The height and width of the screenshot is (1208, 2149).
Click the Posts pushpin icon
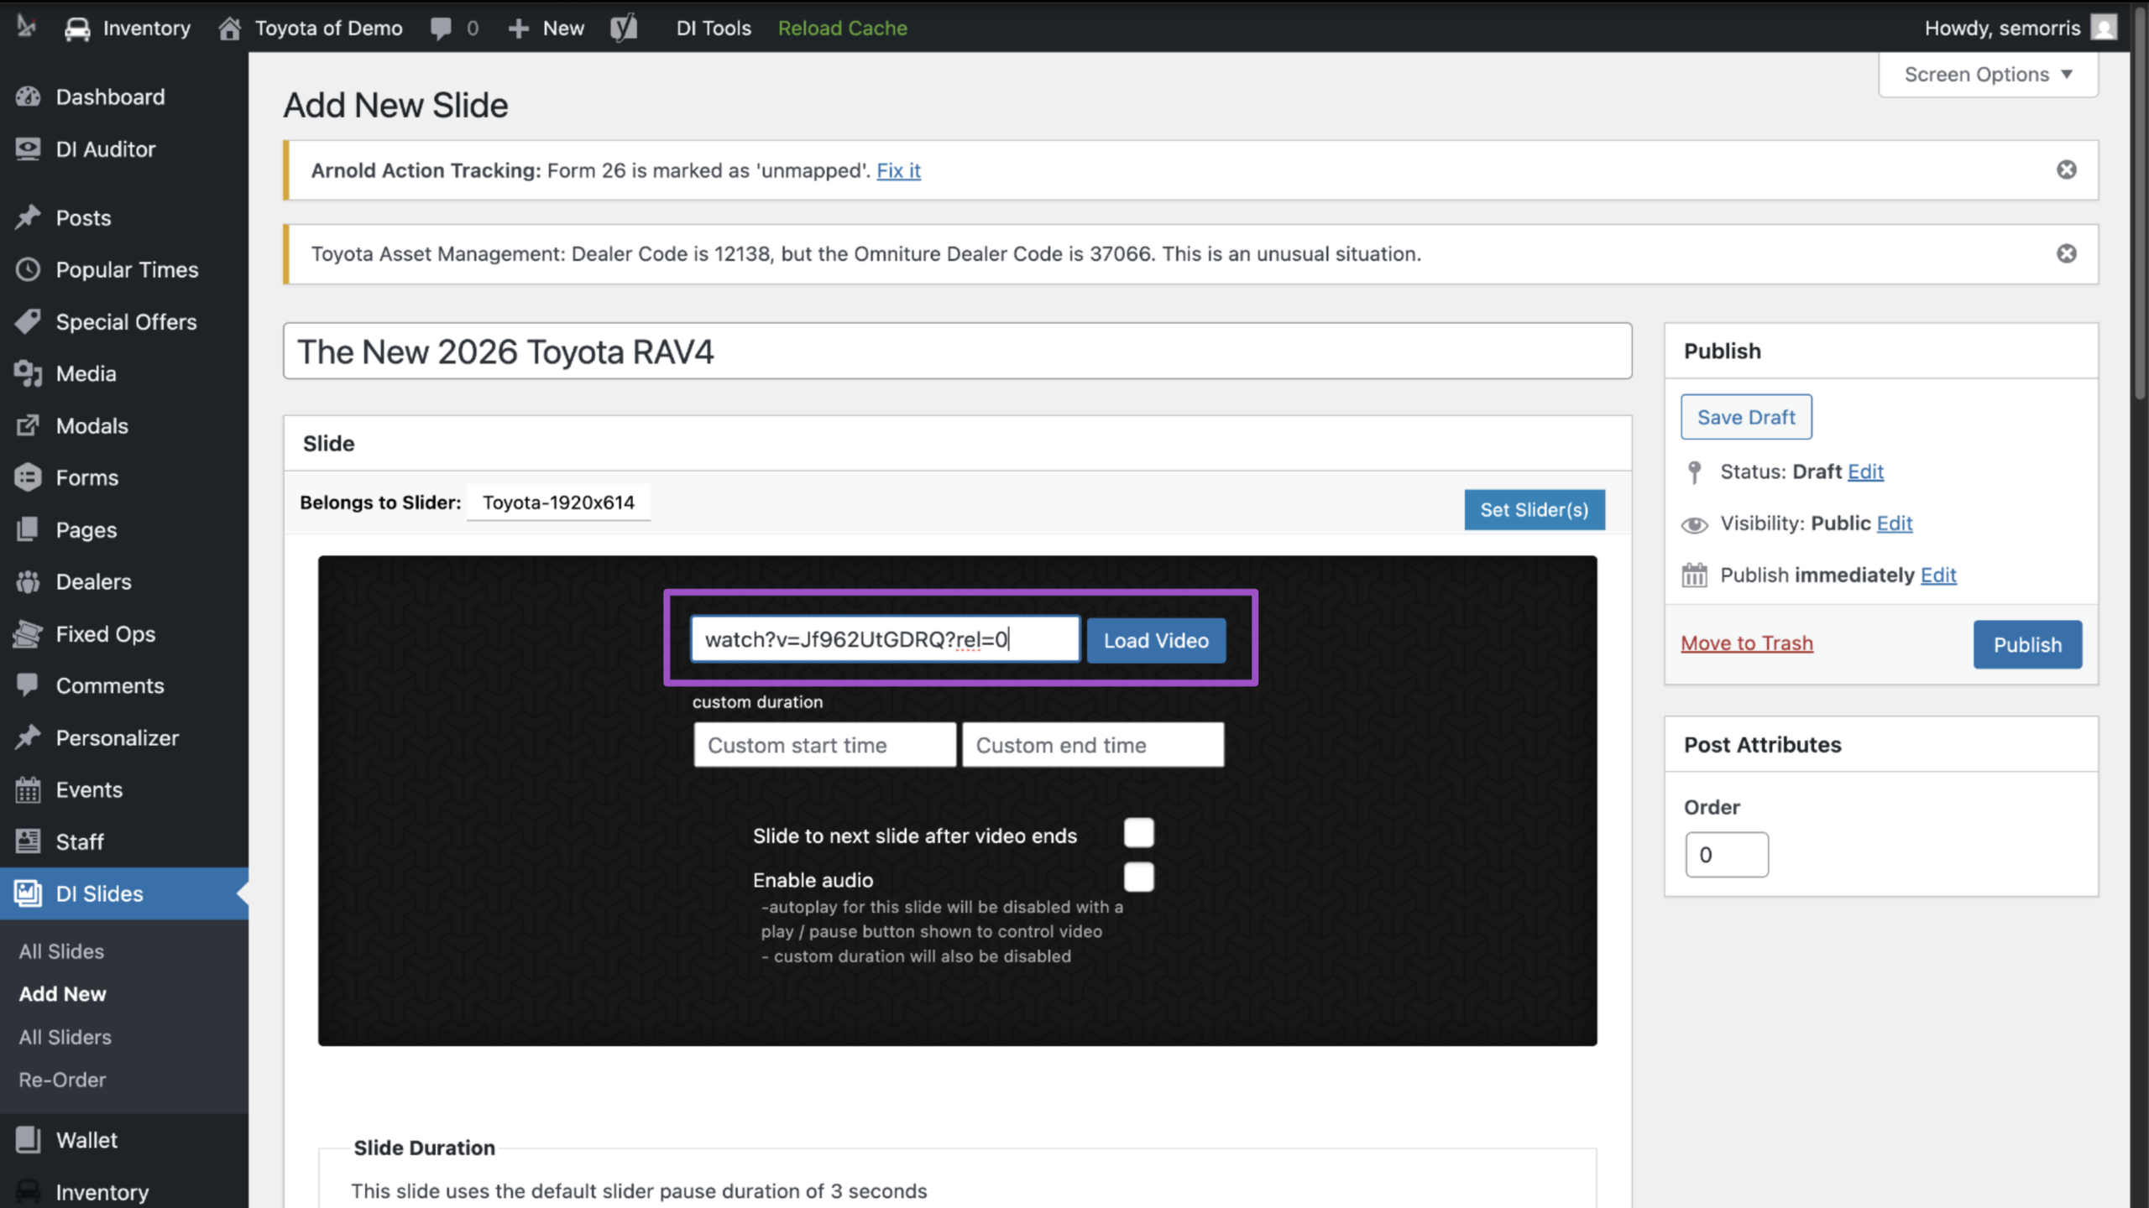(x=28, y=217)
